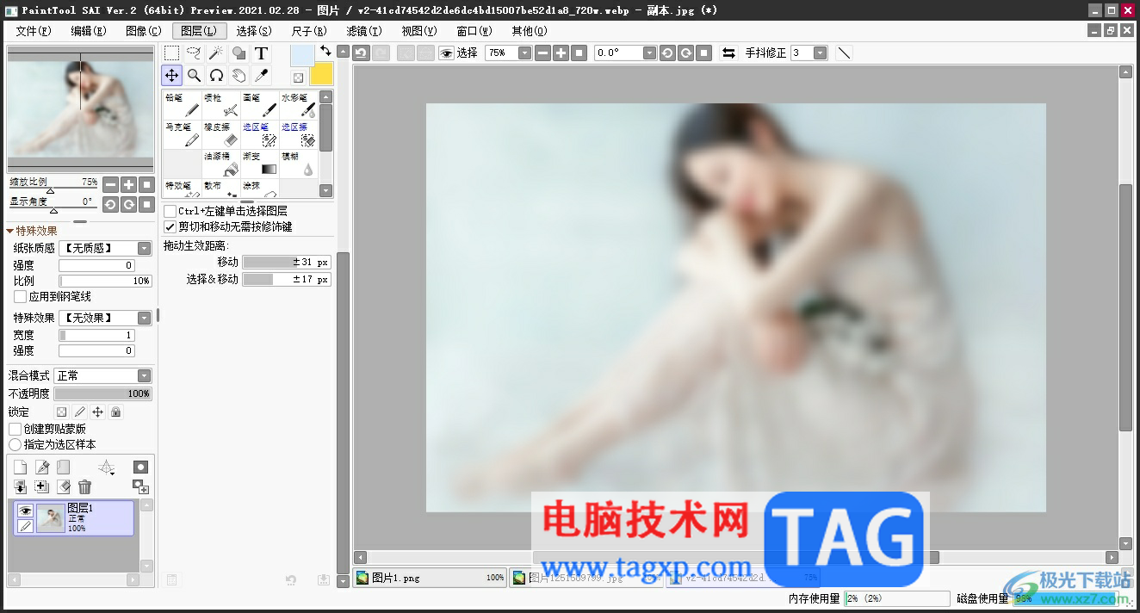Enable Ctrl+左键单击选择图层 checkbox
This screenshot has height=613, width=1140.
pos(170,211)
